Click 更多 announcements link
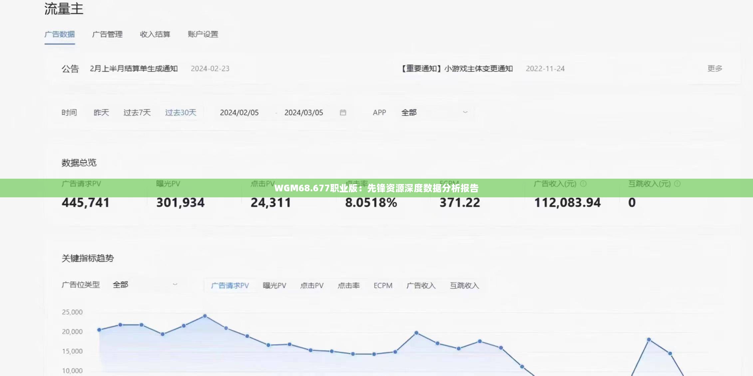Screen dimensions: 753x376 pyautogui.click(x=715, y=69)
